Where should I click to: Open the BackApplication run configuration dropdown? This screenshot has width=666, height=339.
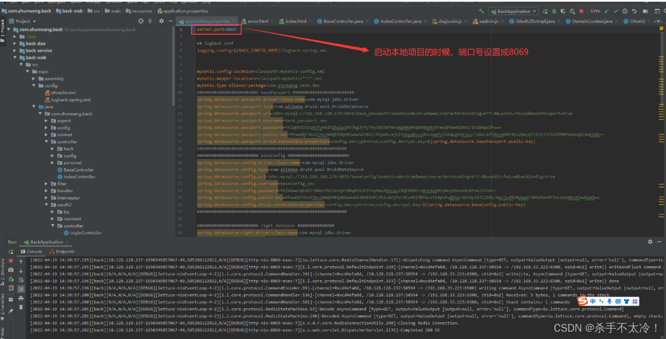pos(513,11)
